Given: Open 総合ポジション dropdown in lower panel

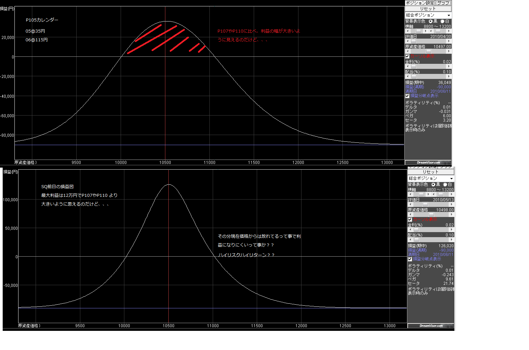Looking at the screenshot, I should tap(451, 179).
